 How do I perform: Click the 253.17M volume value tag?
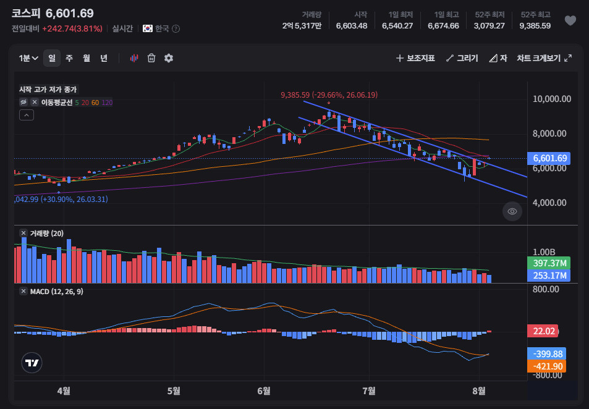549,276
